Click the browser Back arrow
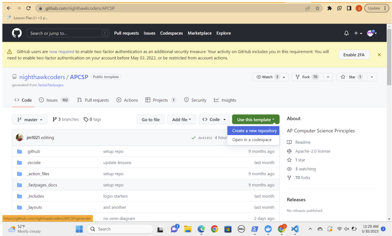This screenshot has height=236, width=392. click(9, 8)
